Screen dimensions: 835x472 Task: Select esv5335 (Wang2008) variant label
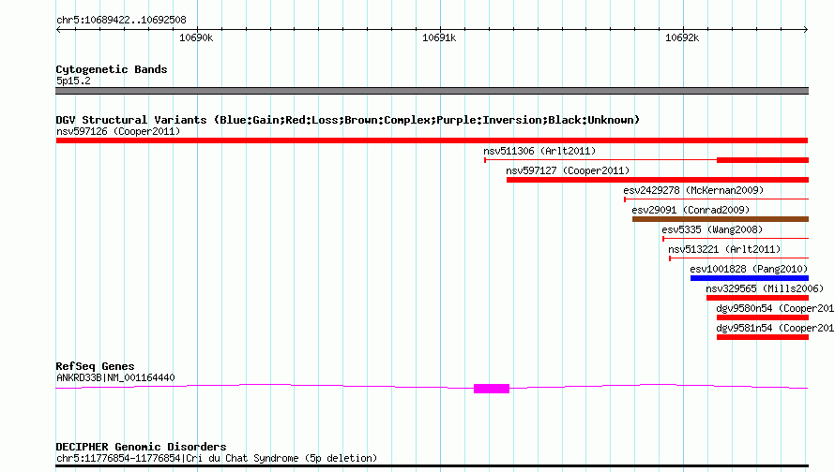(x=712, y=229)
